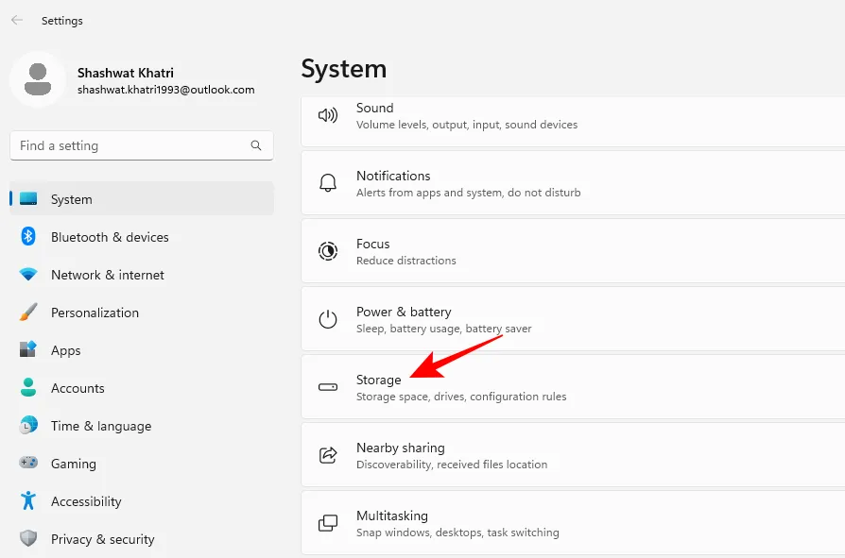Click the Notifications bell icon

[328, 183]
